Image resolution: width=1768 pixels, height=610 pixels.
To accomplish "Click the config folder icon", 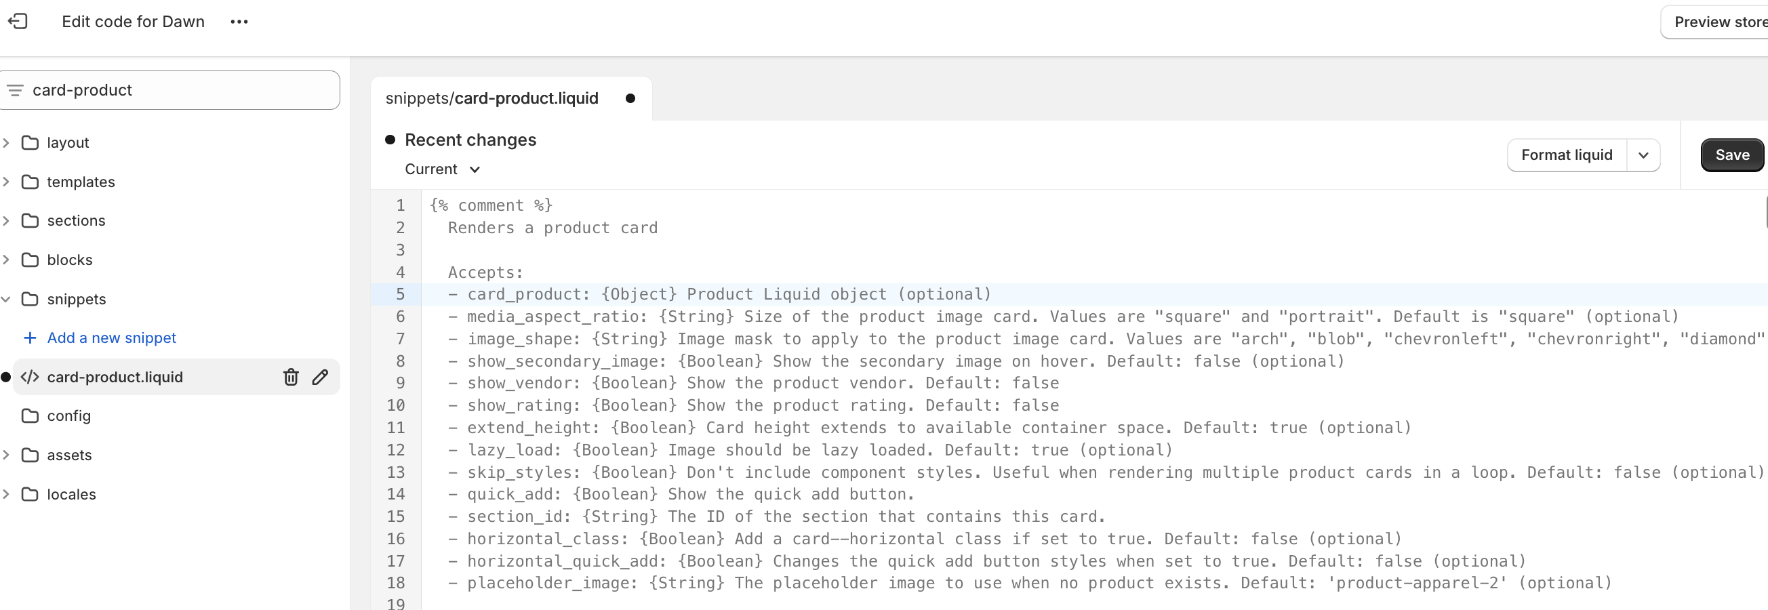I will point(30,415).
